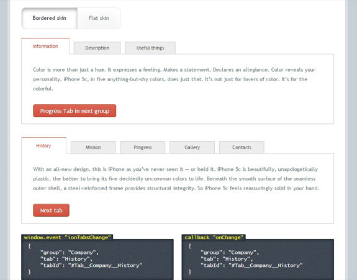
Task: Switch to the Mission tab
Action: pyautogui.click(x=93, y=147)
